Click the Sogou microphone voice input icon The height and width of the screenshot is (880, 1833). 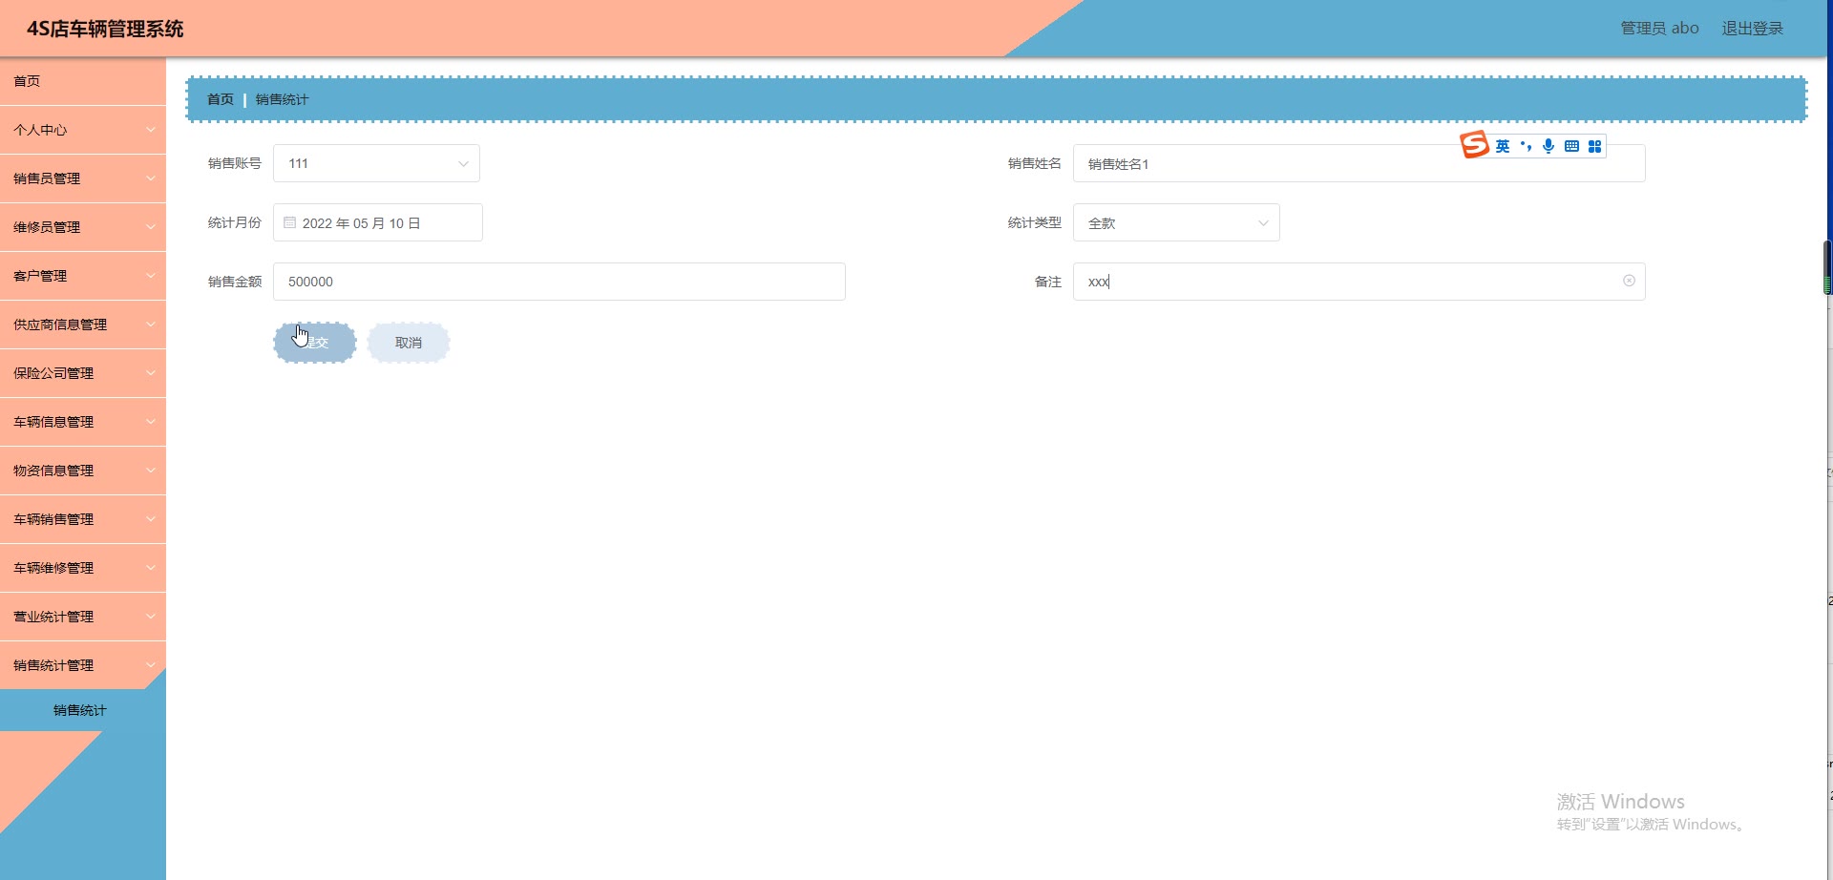point(1549,146)
